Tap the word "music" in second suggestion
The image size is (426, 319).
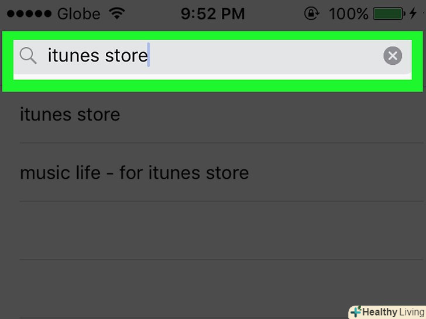pos(42,173)
